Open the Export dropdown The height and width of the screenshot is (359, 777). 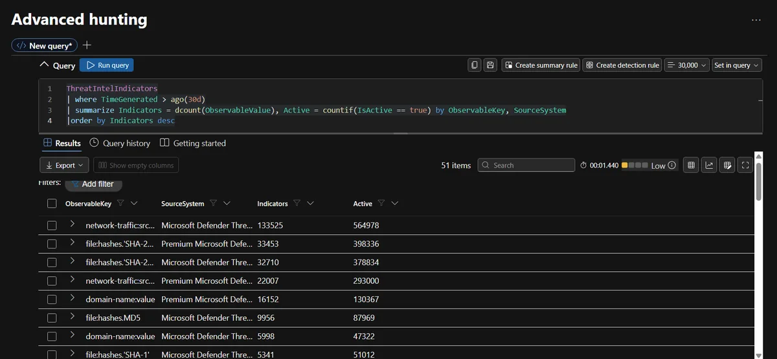click(x=65, y=166)
